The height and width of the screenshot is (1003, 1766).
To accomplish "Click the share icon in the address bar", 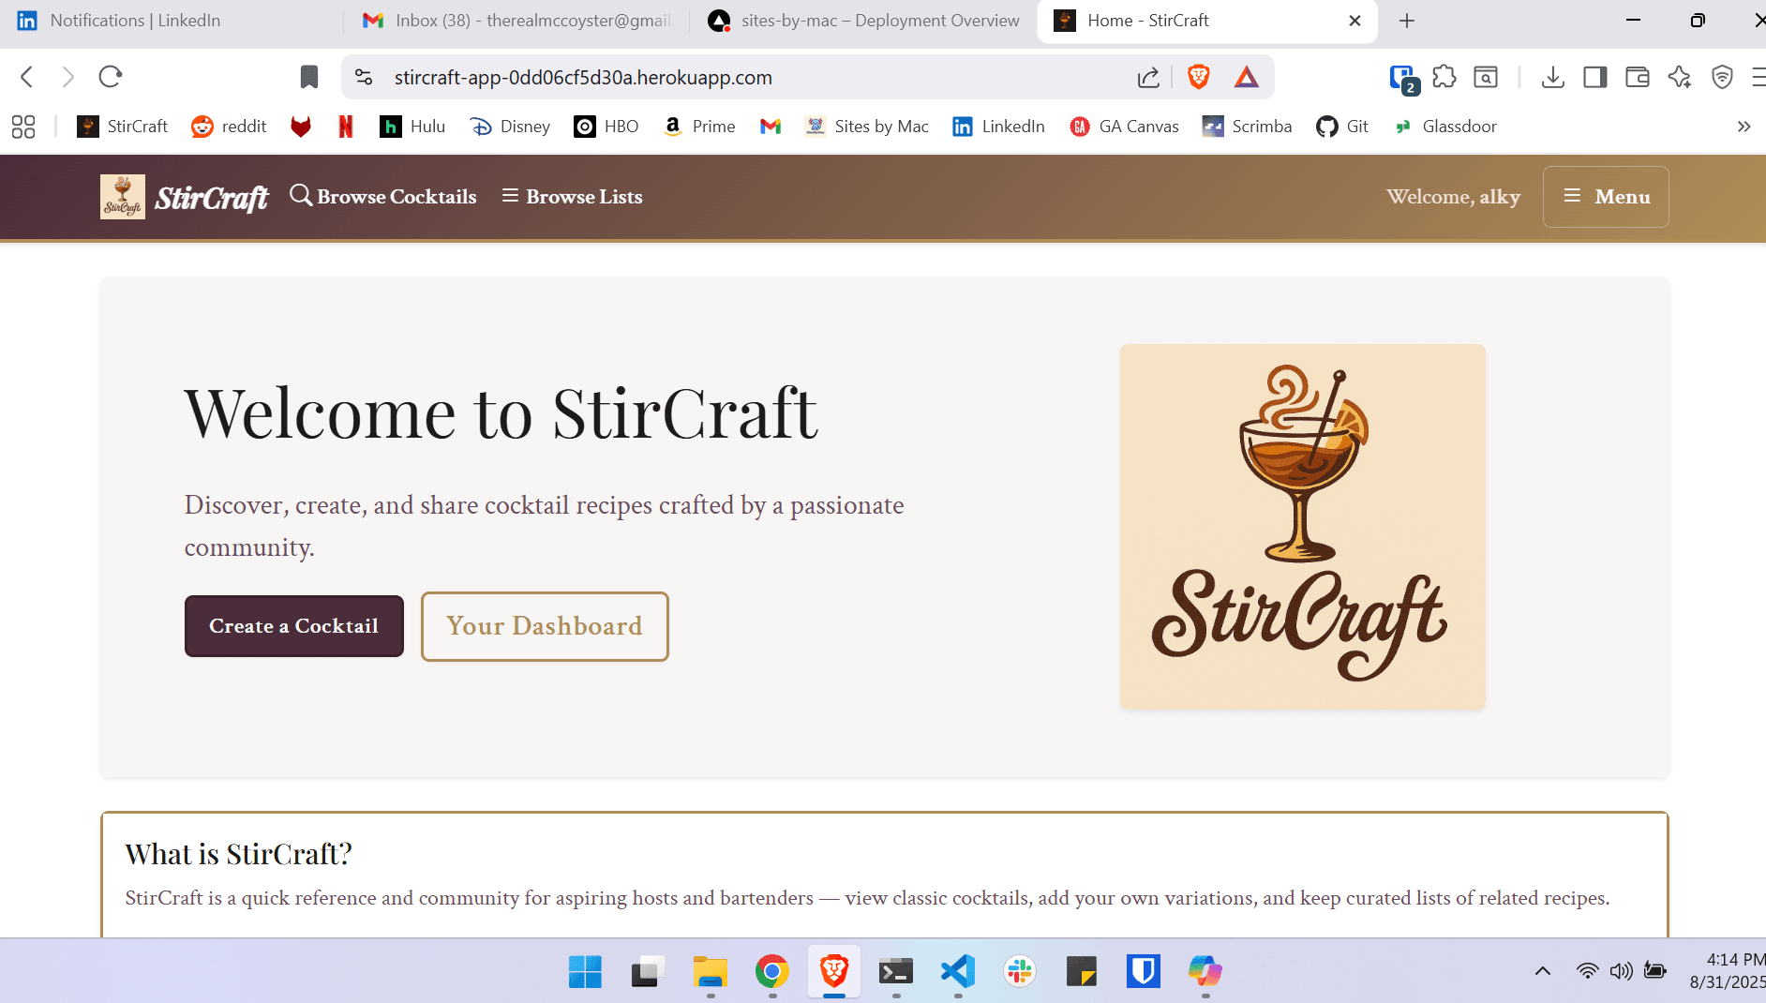I will point(1147,77).
